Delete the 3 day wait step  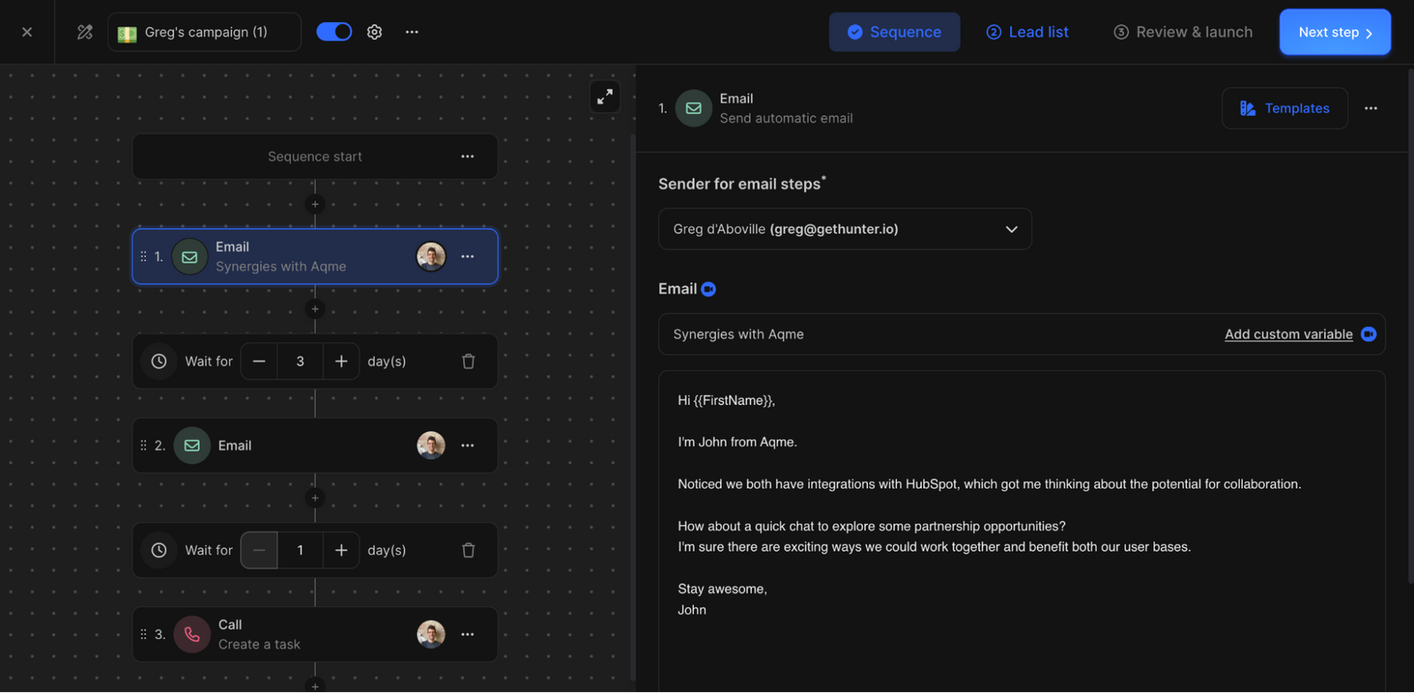(468, 362)
